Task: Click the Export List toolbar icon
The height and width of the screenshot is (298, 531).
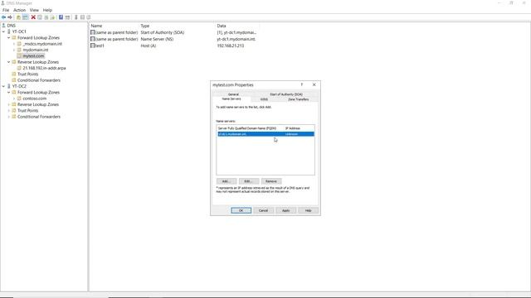Action: coord(52,17)
